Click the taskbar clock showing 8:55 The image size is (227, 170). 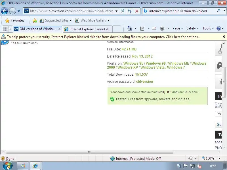[x=213, y=166]
